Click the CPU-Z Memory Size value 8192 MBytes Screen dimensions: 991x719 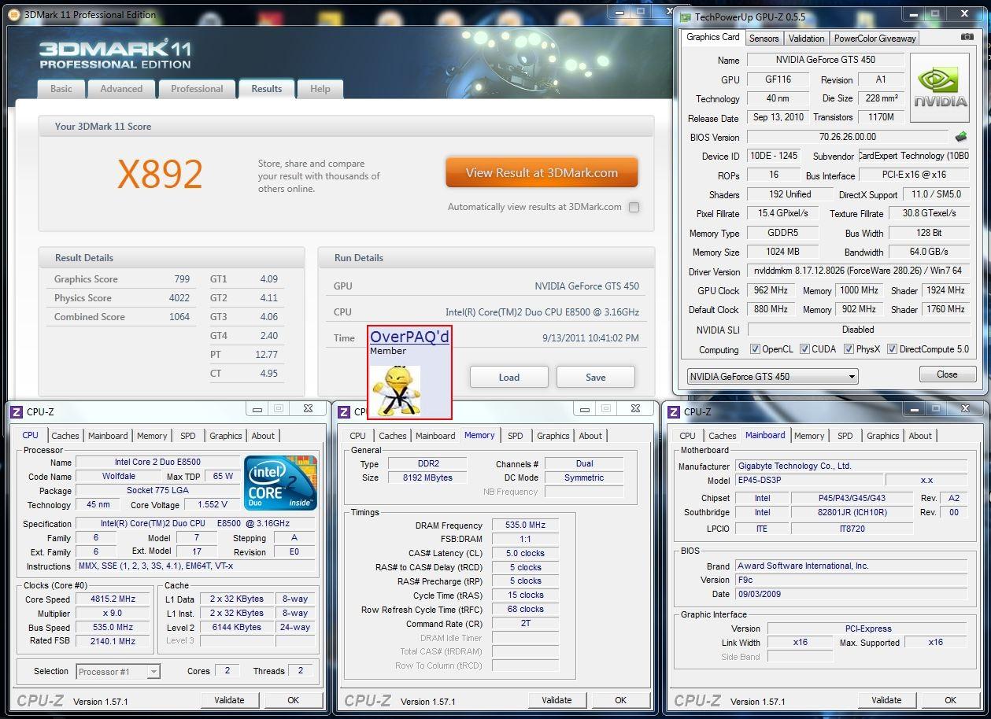pos(427,477)
